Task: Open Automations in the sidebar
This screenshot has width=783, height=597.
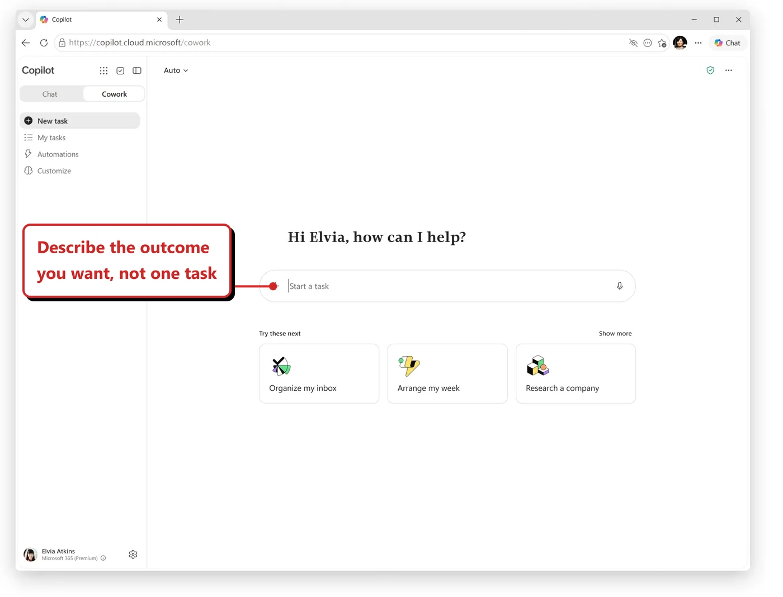Action: pos(80,154)
